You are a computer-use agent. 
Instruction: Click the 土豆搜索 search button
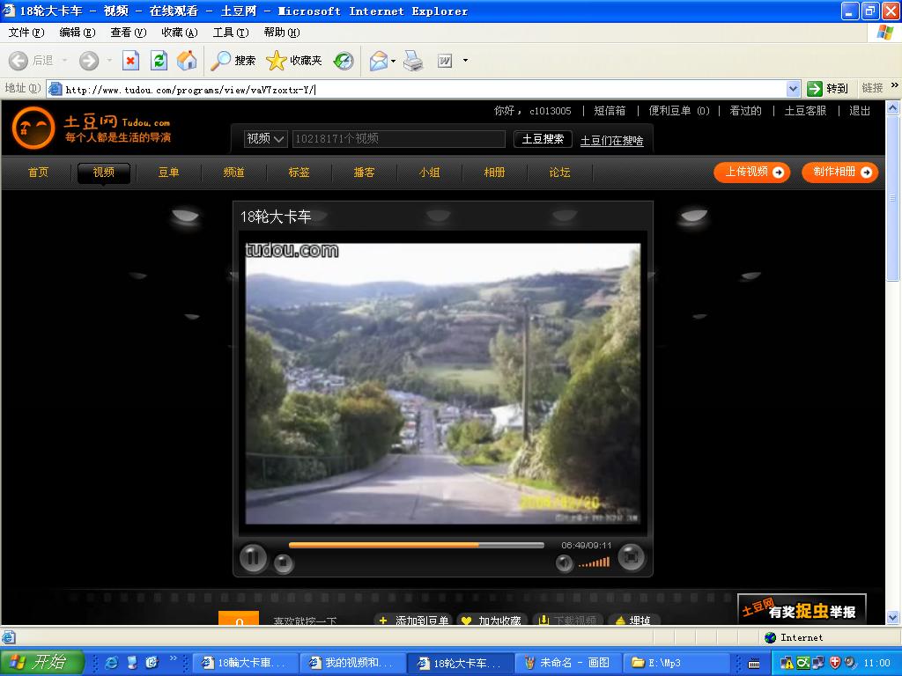point(543,139)
